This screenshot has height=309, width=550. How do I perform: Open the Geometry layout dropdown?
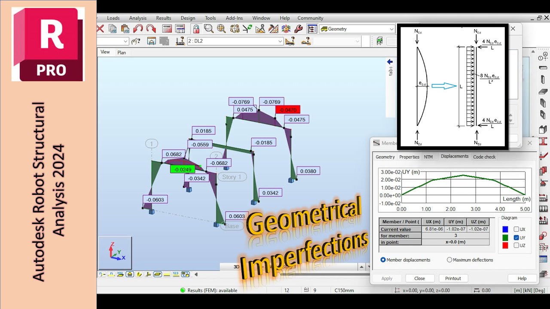357,29
